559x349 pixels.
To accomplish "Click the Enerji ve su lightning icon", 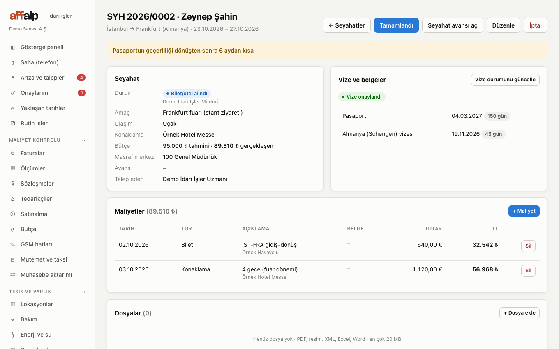I will pyautogui.click(x=13, y=335).
